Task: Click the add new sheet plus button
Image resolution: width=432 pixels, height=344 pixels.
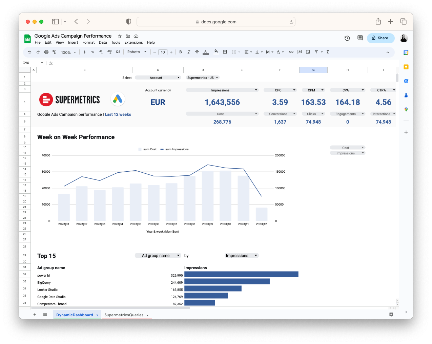Action: [x=35, y=315]
